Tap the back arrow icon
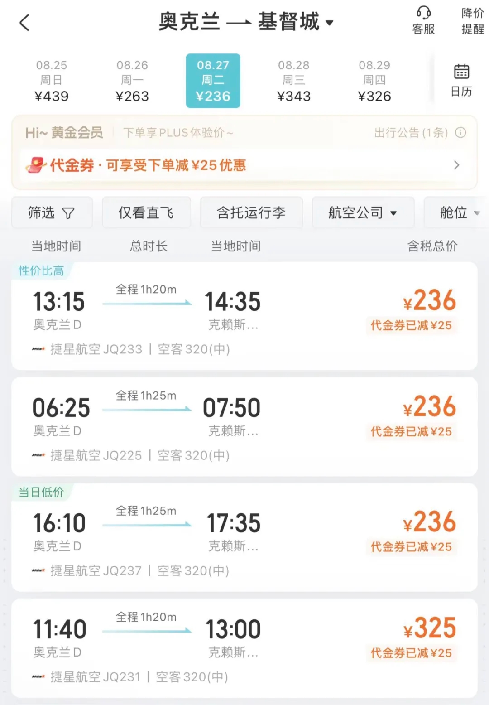The height and width of the screenshot is (705, 489). 25,23
